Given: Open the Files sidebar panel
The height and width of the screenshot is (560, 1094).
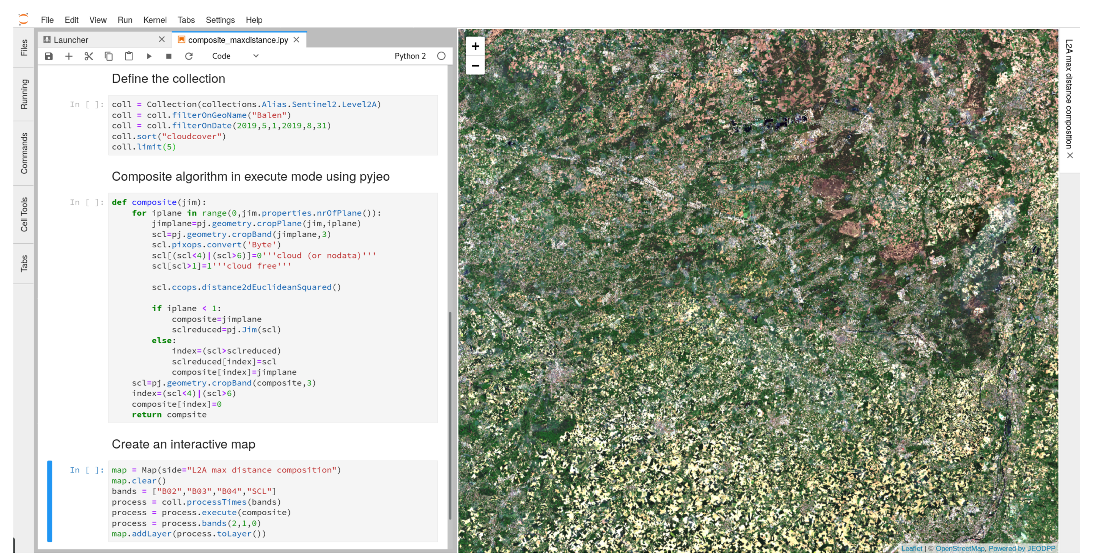Looking at the screenshot, I should [24, 47].
